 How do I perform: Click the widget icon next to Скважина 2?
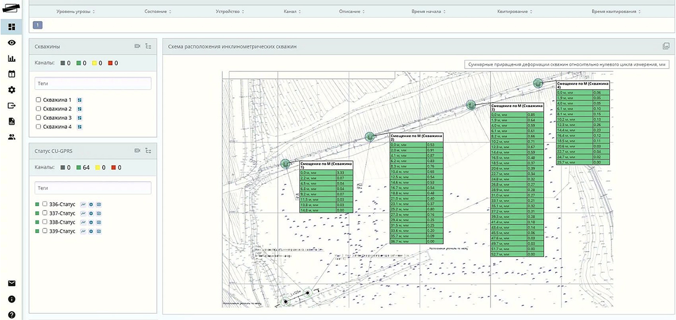[80, 109]
